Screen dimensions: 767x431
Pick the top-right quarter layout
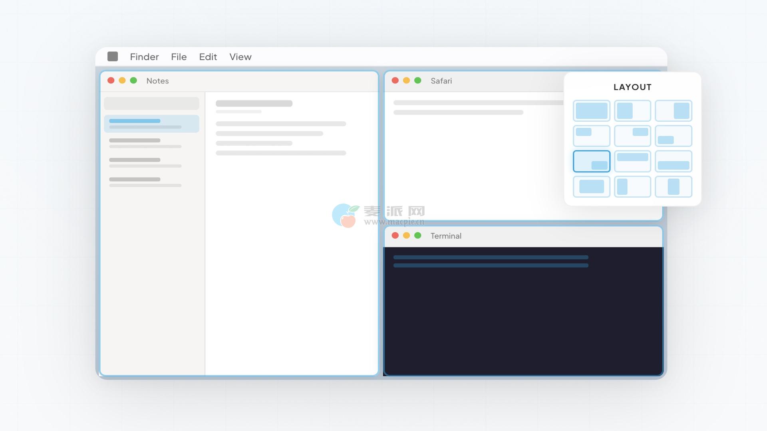tap(632, 136)
